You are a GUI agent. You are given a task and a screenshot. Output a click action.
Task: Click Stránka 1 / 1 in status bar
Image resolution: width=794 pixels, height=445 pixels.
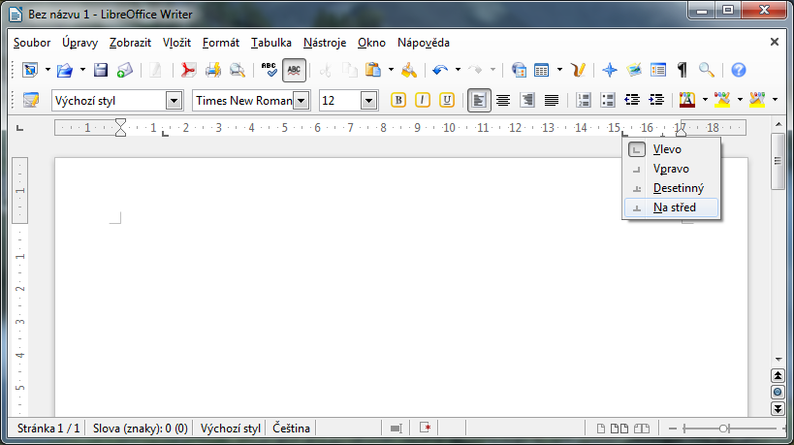tap(48, 429)
